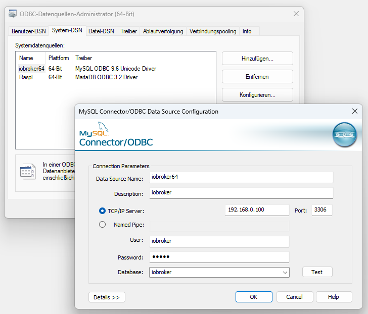
Task: Switch to the Benutzer-DSN tab
Action: tap(29, 31)
